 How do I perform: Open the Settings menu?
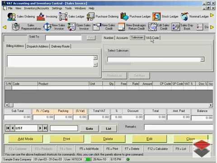[57, 8]
